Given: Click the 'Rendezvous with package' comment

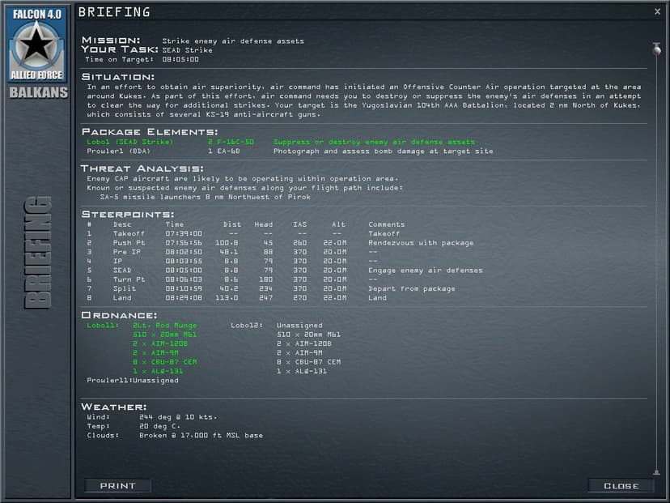Looking at the screenshot, I should (421, 243).
